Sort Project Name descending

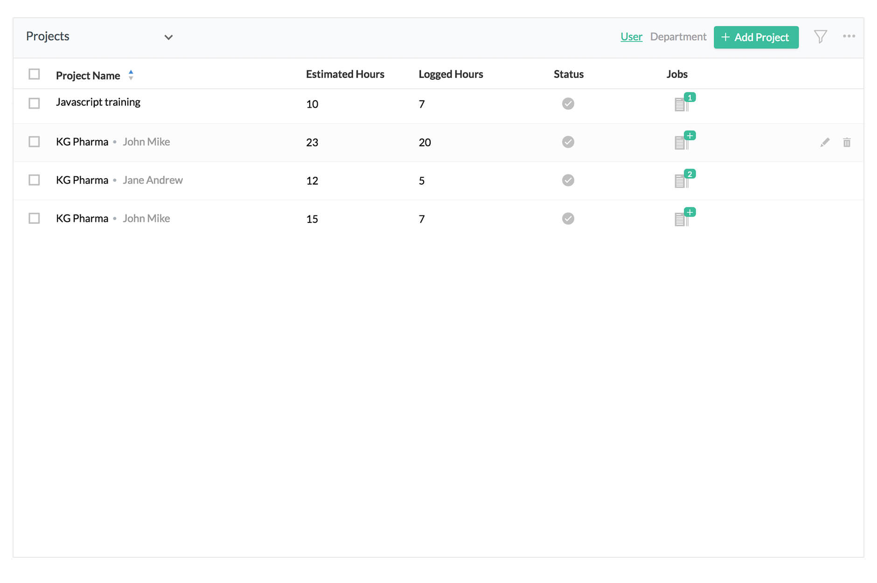tap(131, 77)
